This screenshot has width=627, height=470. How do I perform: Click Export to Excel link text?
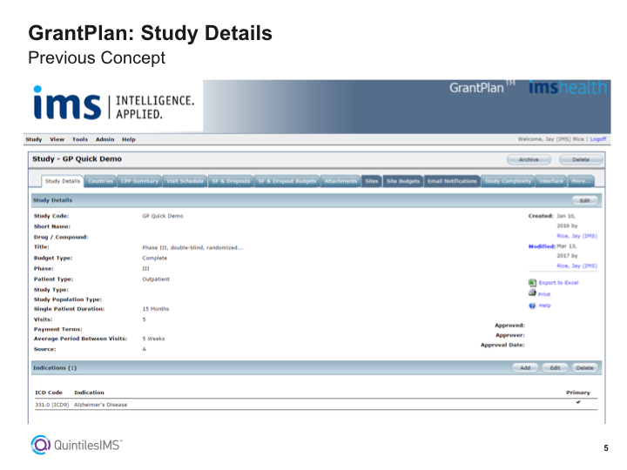[x=558, y=283]
